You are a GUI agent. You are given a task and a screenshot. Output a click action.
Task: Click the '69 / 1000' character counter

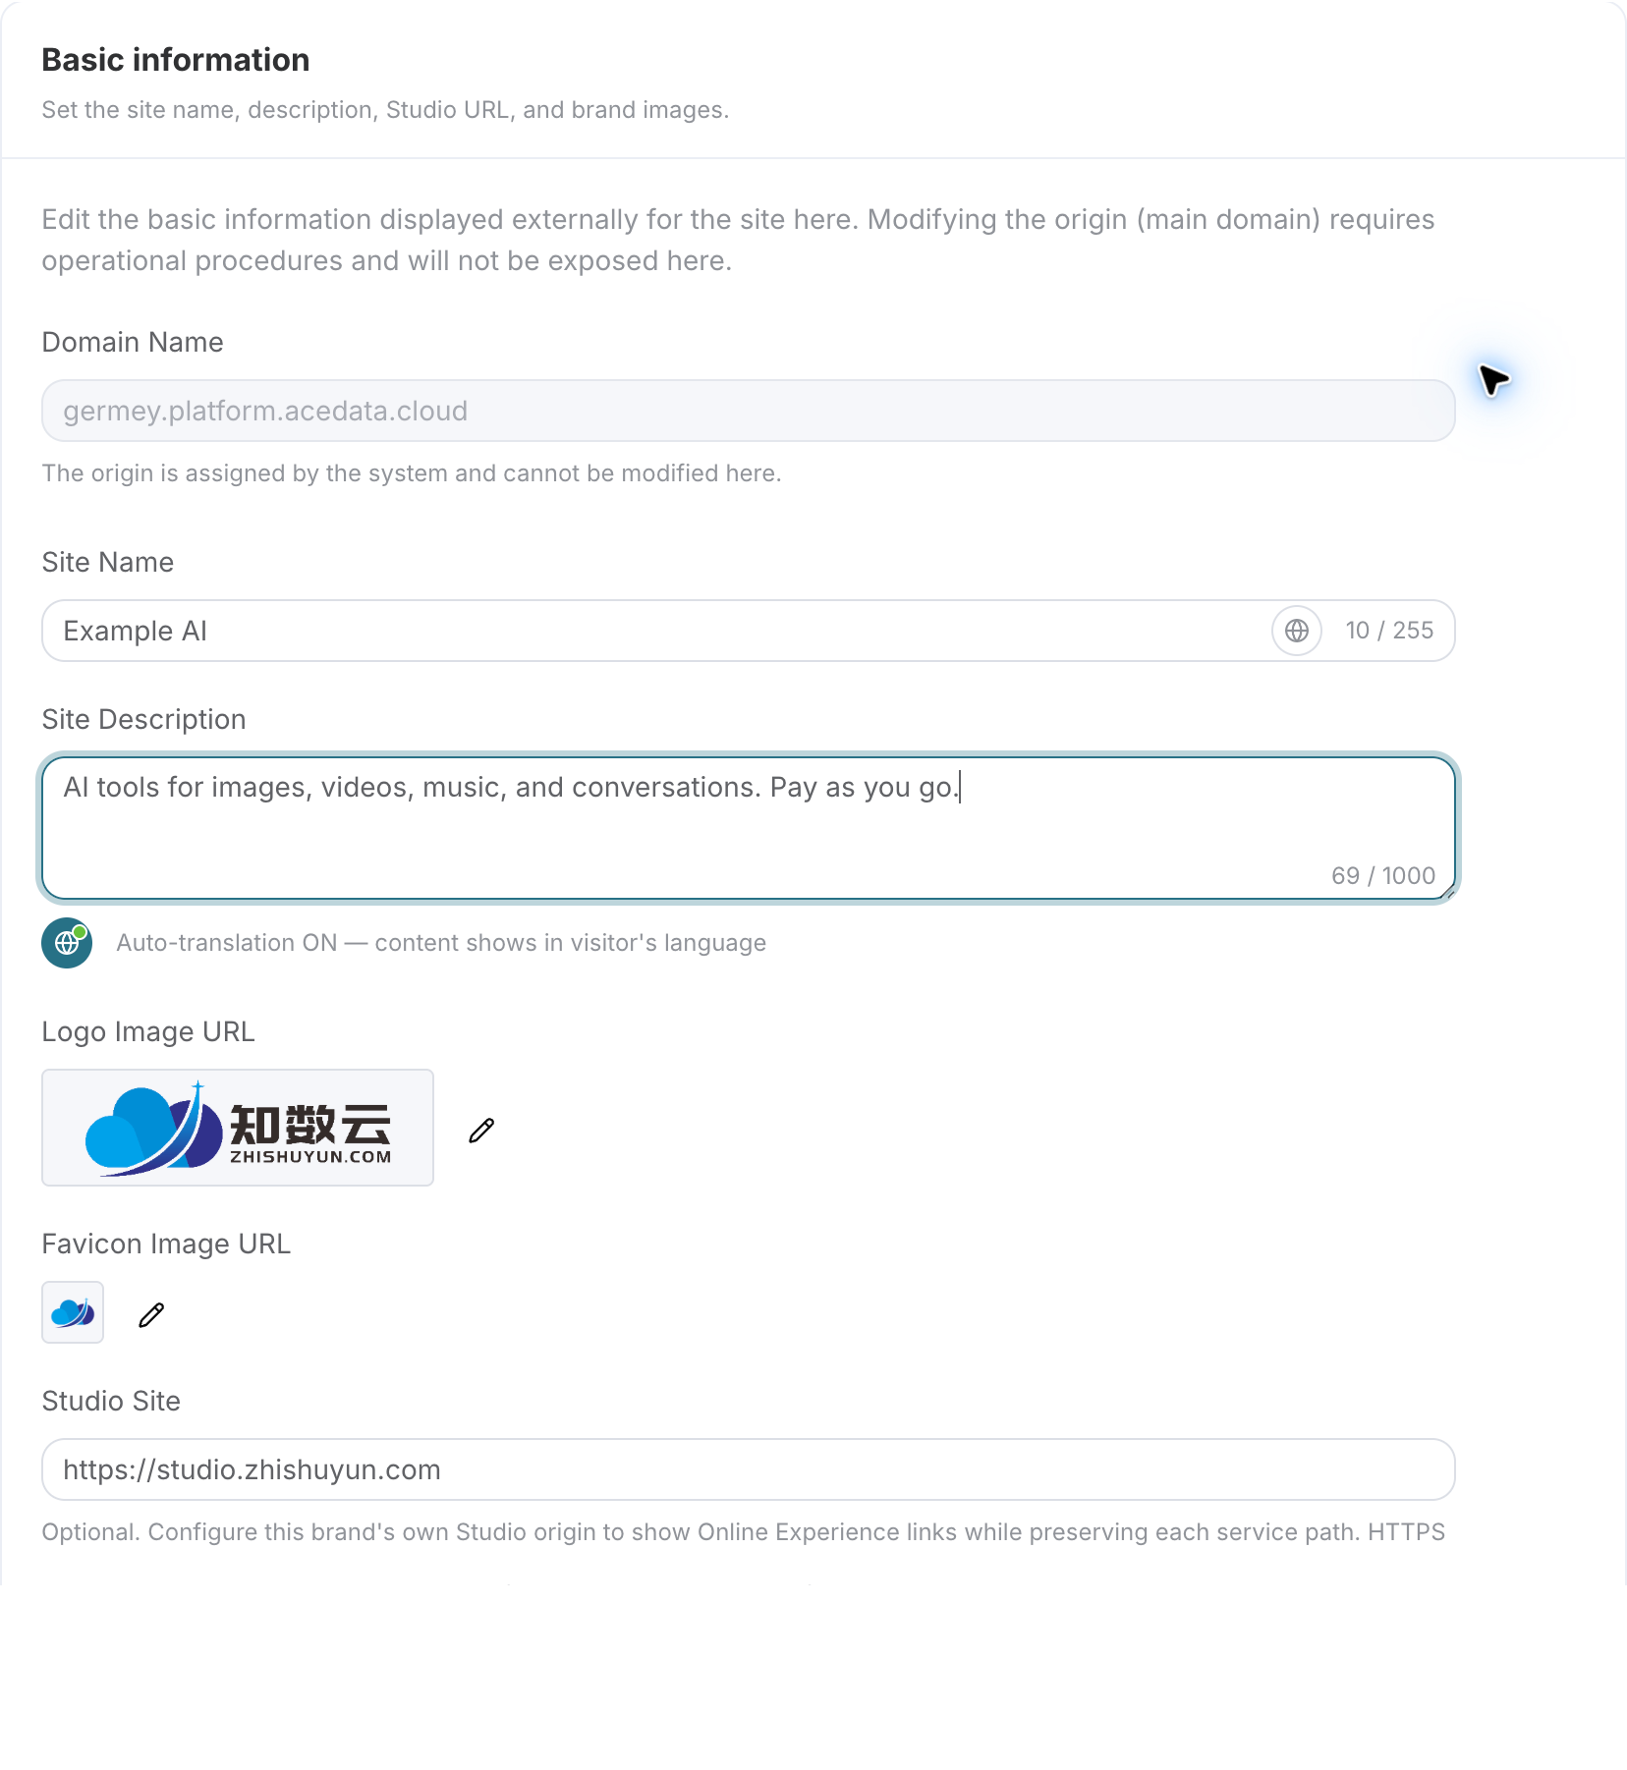[x=1383, y=875]
